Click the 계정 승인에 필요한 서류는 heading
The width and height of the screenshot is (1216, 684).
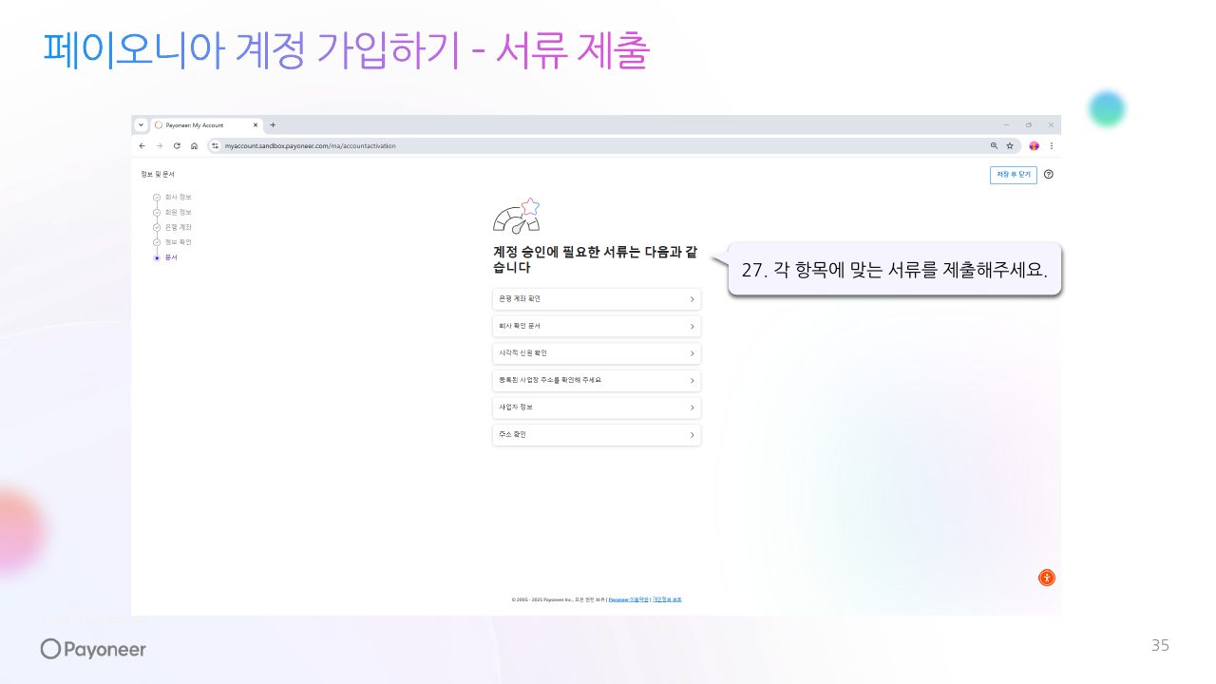coord(595,259)
